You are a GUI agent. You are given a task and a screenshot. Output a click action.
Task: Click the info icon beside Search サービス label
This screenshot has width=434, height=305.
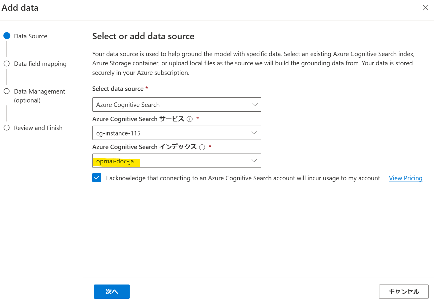click(x=190, y=119)
